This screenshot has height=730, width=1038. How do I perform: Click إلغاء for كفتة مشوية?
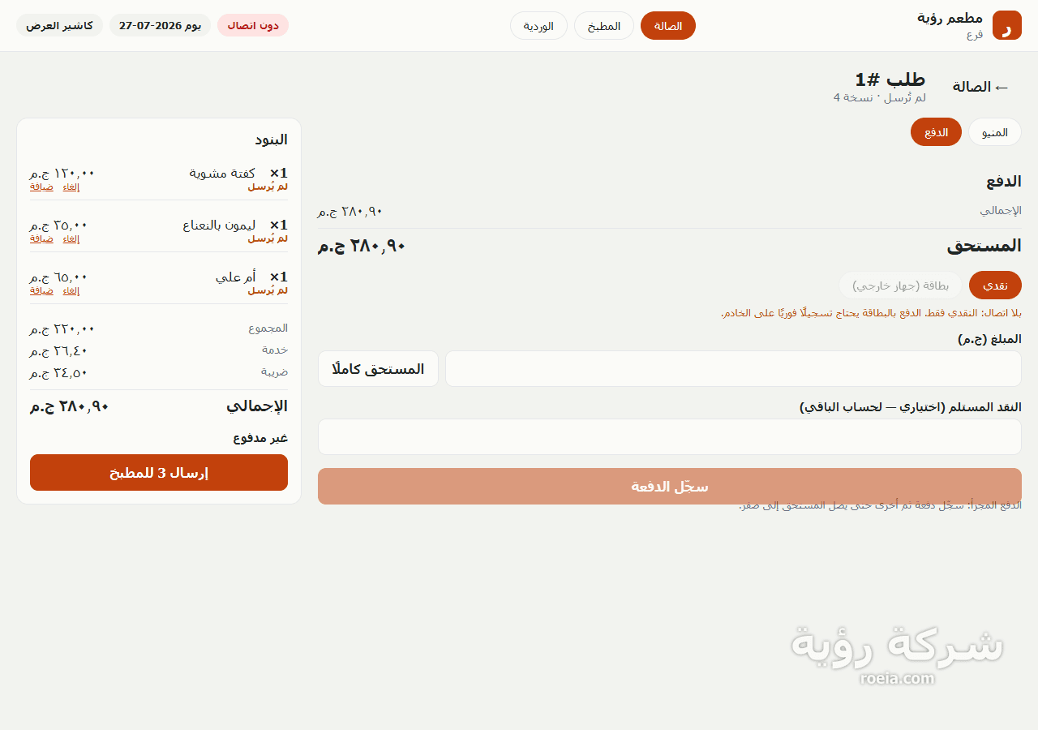point(71,187)
